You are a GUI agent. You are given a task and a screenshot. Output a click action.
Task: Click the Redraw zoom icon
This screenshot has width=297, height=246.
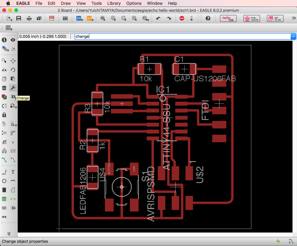pos(134,18)
